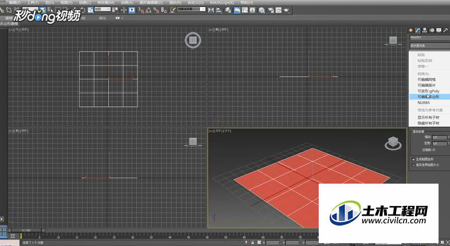The height and width of the screenshot is (246, 450).
Task: Open the Hierarchy command panel tab
Action: (425, 30)
